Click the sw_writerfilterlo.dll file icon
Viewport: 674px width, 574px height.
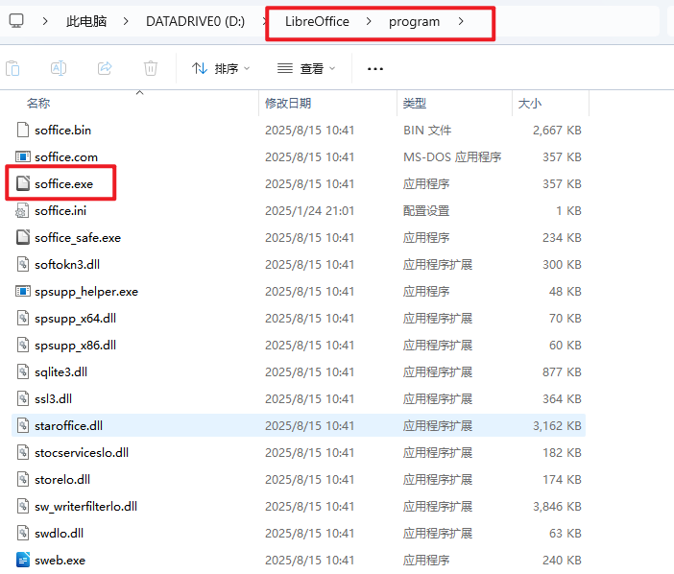click(23, 506)
